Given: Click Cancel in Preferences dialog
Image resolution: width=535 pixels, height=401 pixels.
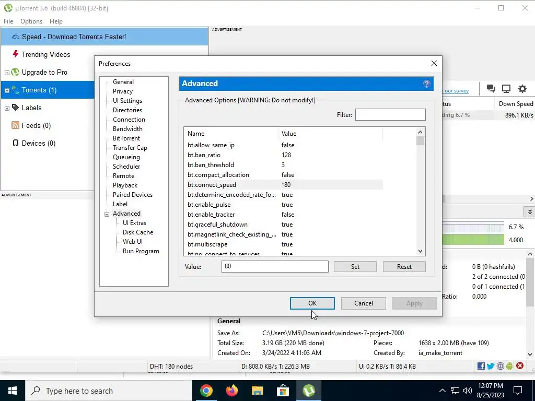Looking at the screenshot, I should point(364,303).
